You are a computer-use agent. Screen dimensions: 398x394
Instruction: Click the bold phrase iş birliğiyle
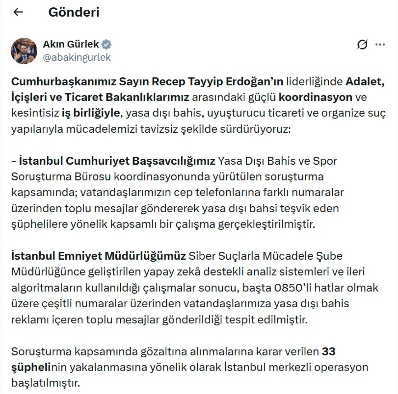91,113
